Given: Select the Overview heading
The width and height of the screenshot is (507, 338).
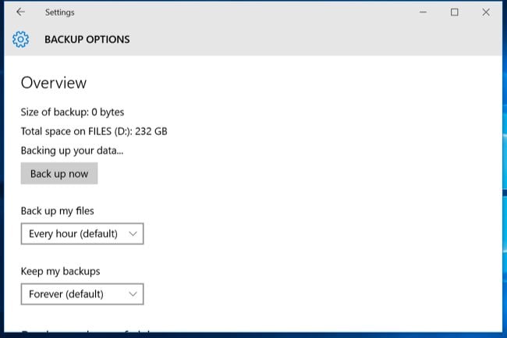Looking at the screenshot, I should pyautogui.click(x=54, y=83).
